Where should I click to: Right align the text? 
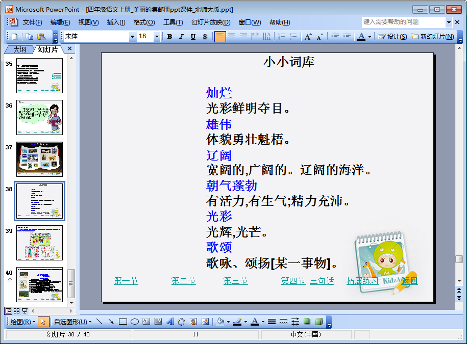point(243,37)
